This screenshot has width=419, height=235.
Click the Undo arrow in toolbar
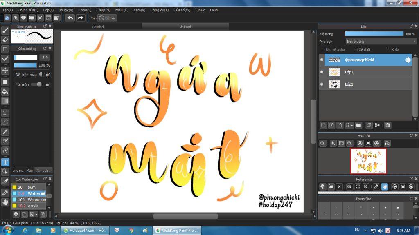[70, 18]
